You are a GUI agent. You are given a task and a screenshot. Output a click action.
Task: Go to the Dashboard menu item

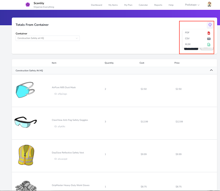[97, 5]
